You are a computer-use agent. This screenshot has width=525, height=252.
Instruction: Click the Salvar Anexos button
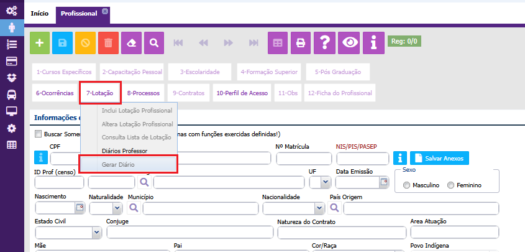439,158
